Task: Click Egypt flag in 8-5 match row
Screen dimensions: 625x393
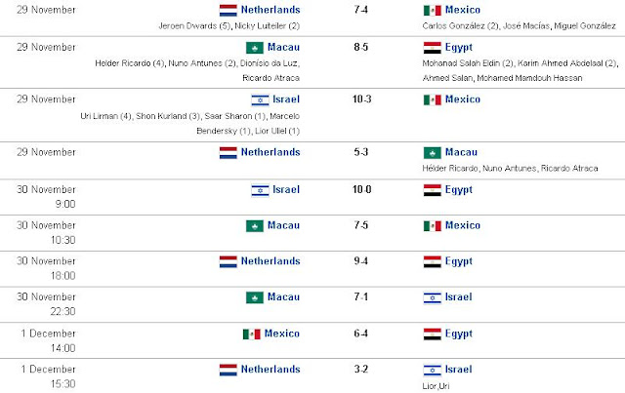Action: pyautogui.click(x=432, y=48)
